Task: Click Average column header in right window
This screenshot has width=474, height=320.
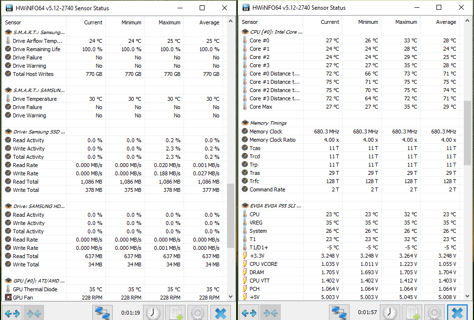Action: 440,22
